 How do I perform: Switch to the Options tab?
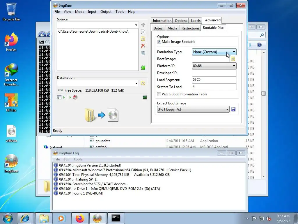point(181,21)
